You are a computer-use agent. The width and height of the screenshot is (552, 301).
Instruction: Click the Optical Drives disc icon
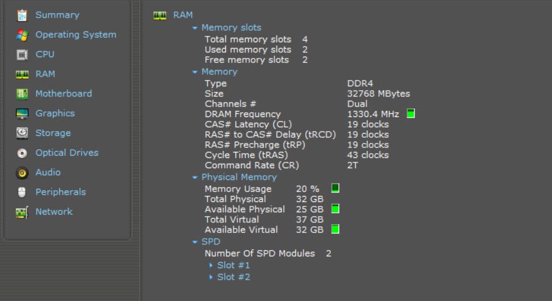(x=23, y=153)
